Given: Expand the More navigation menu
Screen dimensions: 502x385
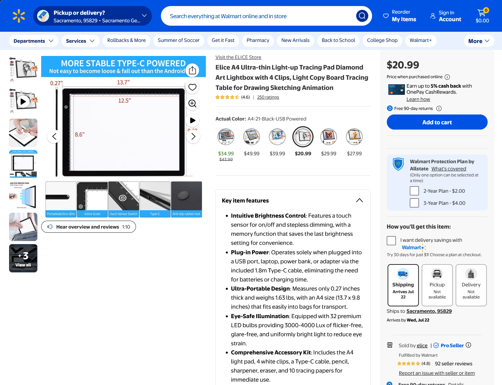Looking at the screenshot, I should pyautogui.click(x=479, y=41).
